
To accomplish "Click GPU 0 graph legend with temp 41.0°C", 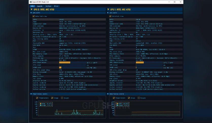I will tap(46, 104).
